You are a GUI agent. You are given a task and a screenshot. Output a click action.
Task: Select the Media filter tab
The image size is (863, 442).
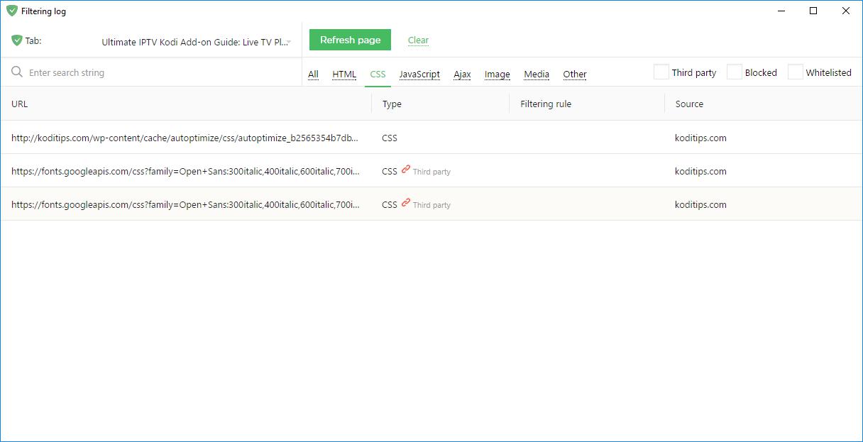point(537,74)
